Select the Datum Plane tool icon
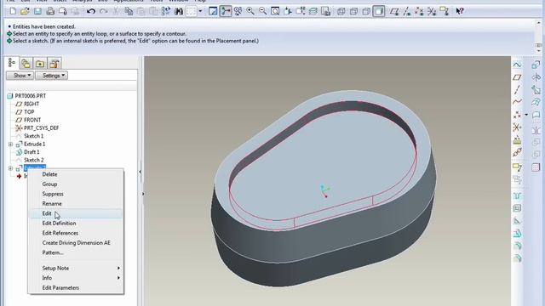This screenshot has width=545, height=306. 517,77
